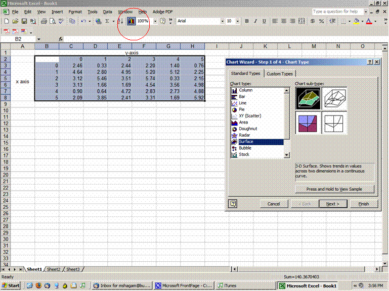Open the font size 10 dropdown
This screenshot has height=291, width=389.
(237, 21)
